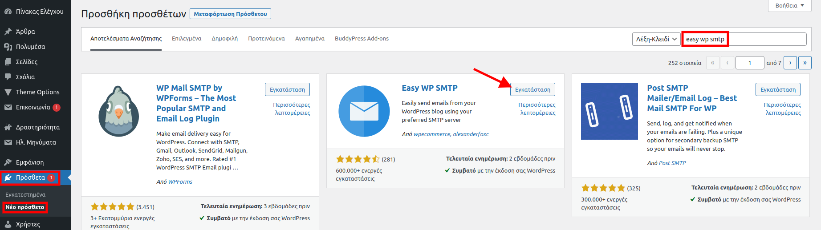Click the BuddyPress icon beside Δραστηριότητα
This screenshot has height=230, width=821.
point(8,127)
